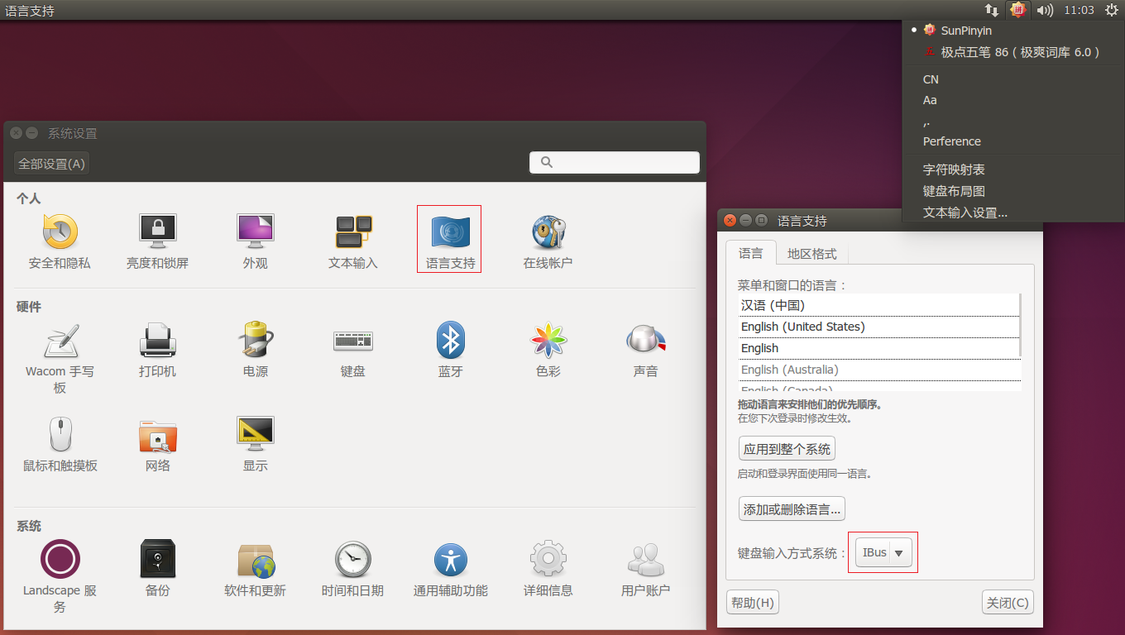Click 帮助(H) button
Screen dimensions: 1125x635
(x=753, y=603)
